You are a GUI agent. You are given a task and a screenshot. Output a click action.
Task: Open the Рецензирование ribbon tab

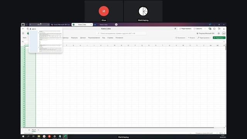[94, 38]
